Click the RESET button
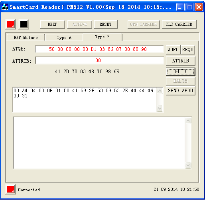Image resolution: width=205 pixels, height=200 pixels. pos(106,24)
